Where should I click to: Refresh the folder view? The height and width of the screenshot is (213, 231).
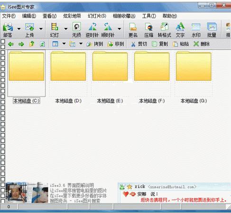[42, 44]
